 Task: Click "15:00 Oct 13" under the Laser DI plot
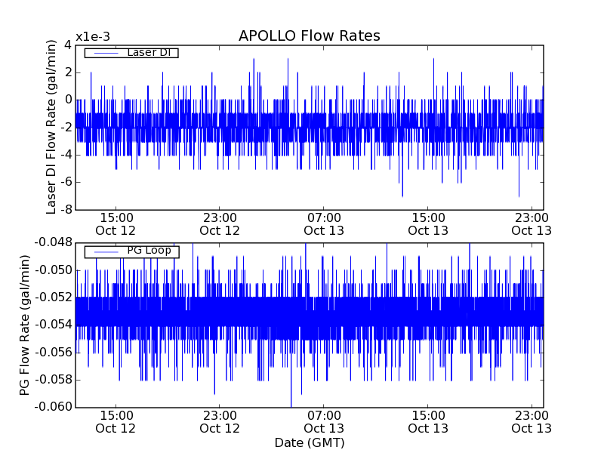tap(428, 224)
